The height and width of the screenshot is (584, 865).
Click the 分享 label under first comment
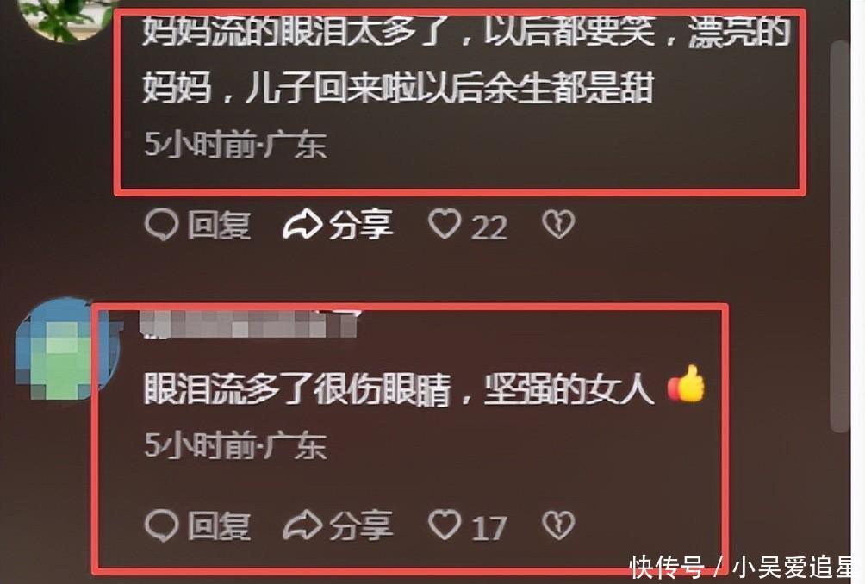pos(361,225)
